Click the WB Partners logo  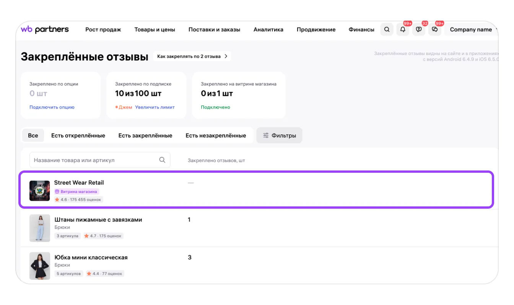(45, 29)
